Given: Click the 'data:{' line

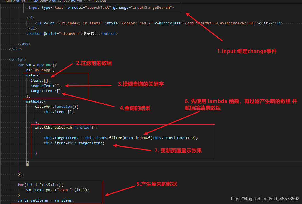Looking at the screenshot, I should click(x=33, y=75).
